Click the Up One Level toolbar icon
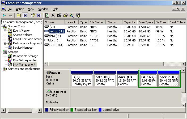The image size is (187, 119). click(x=19, y=15)
